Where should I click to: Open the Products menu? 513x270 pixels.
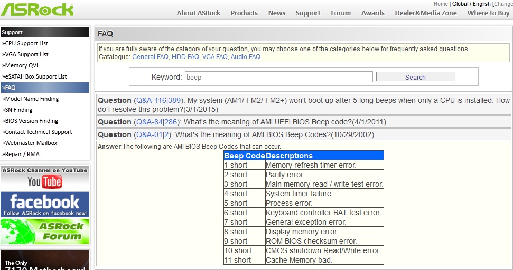pos(244,13)
